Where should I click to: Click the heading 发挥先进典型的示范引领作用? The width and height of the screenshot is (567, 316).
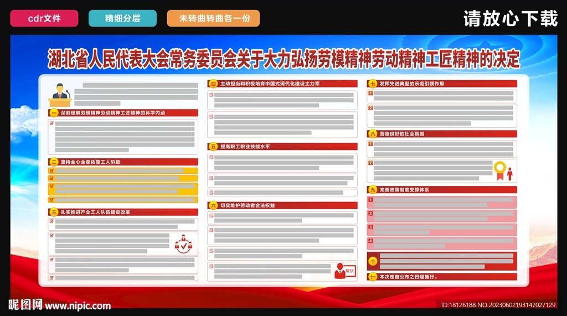(x=412, y=84)
